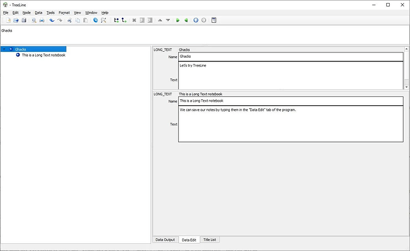Click the Delete node X icon
The width and height of the screenshot is (410, 251).
(x=134, y=20)
